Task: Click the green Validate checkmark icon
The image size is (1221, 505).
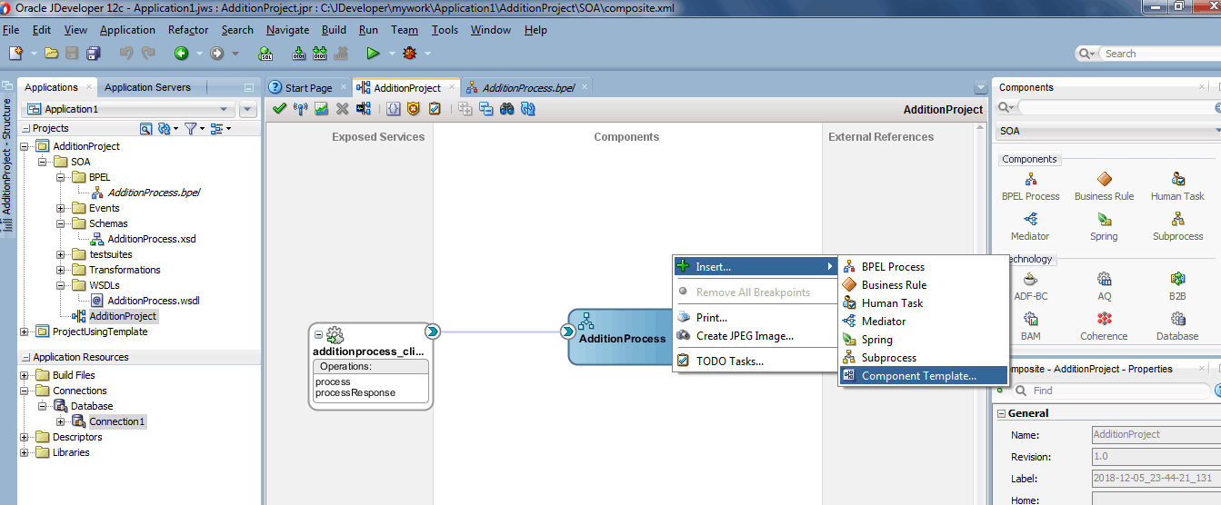Action: click(280, 109)
